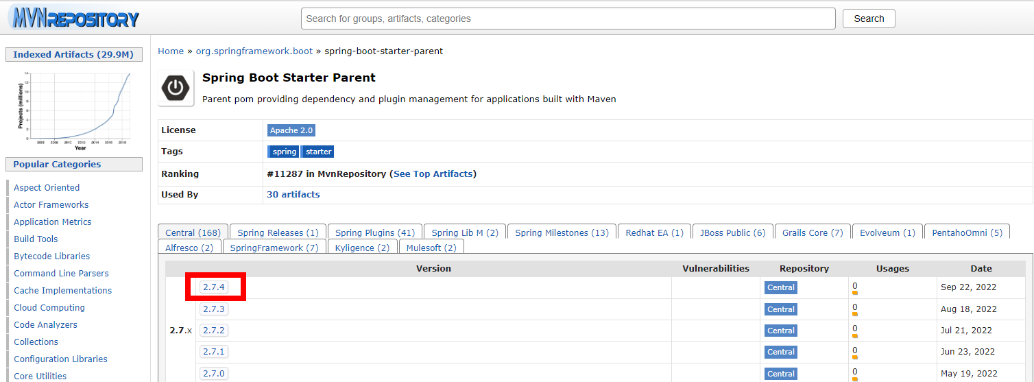Viewport: 1034px width, 382px height.
Task: Click Central badge for version 2.7.4
Action: click(781, 287)
